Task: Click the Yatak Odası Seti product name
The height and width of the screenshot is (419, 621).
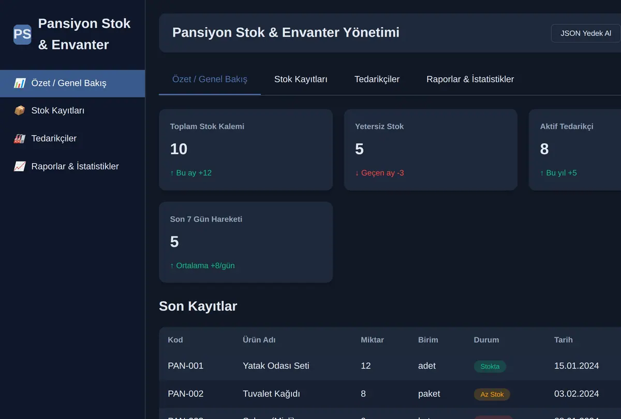Action: coord(276,366)
